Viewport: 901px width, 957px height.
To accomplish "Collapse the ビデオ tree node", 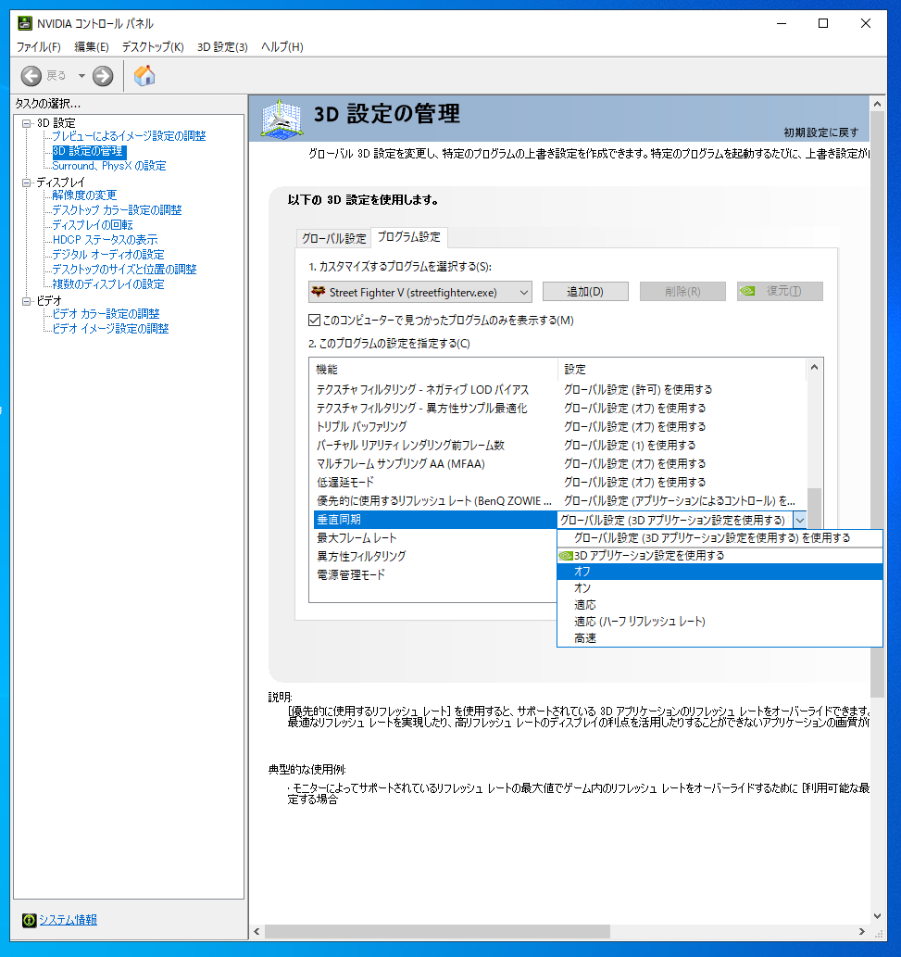I will pyautogui.click(x=26, y=301).
